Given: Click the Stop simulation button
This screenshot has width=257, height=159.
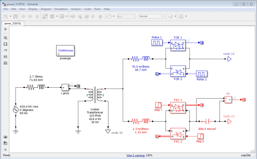Looking at the screenshot, I should (x=100, y=16).
